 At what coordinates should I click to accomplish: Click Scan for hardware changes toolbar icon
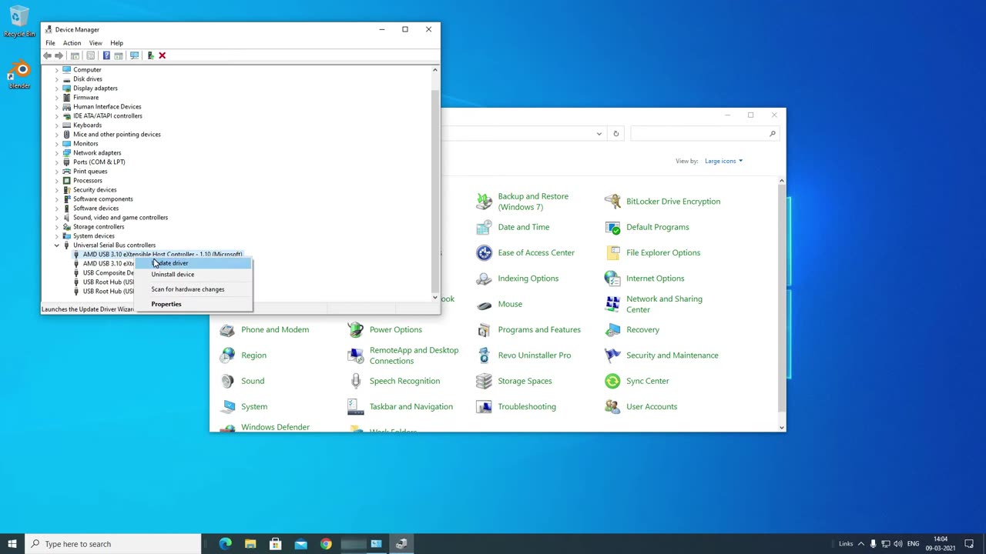134,55
